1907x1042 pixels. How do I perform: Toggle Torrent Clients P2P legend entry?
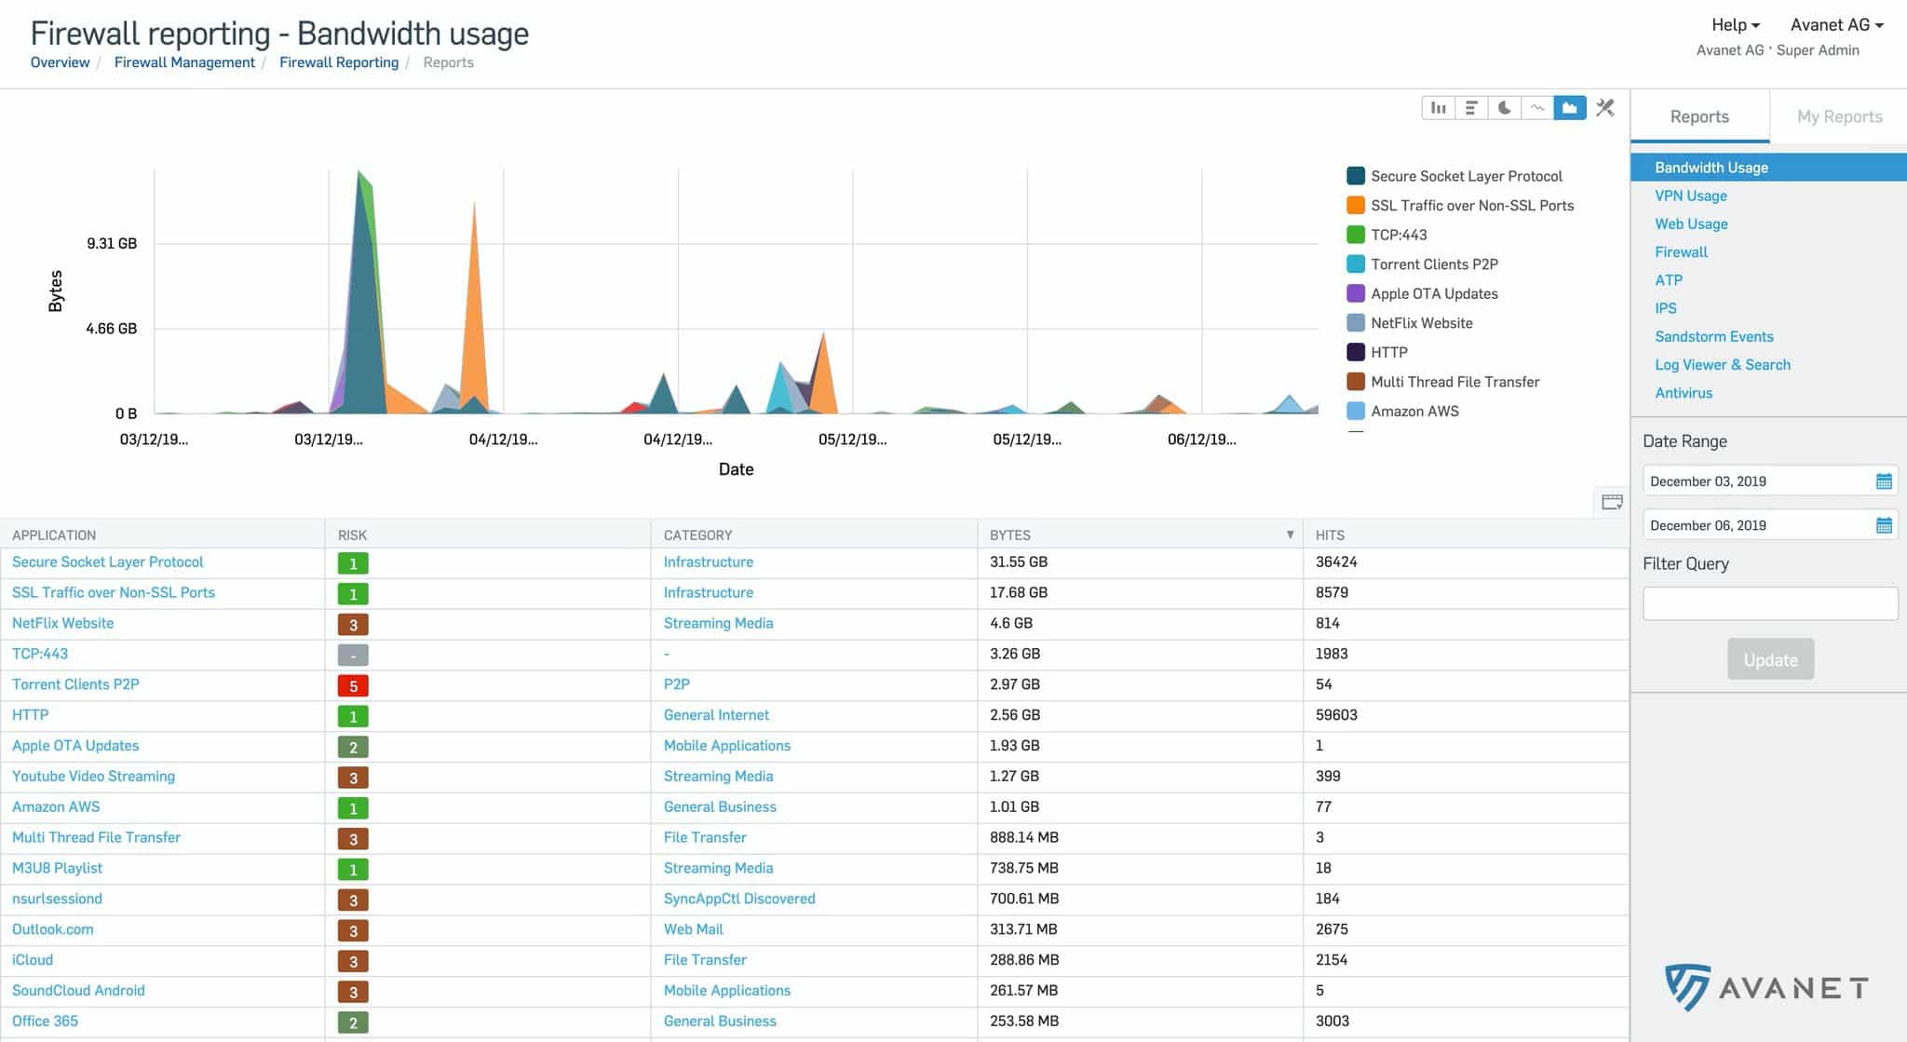tap(1433, 264)
